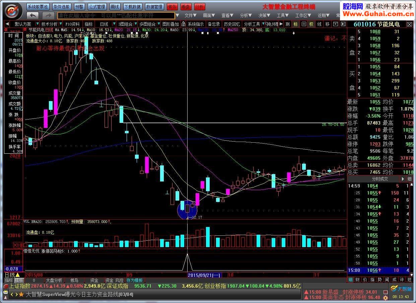
Task: Switch to the 指 index tab
Action: (372, 280)
